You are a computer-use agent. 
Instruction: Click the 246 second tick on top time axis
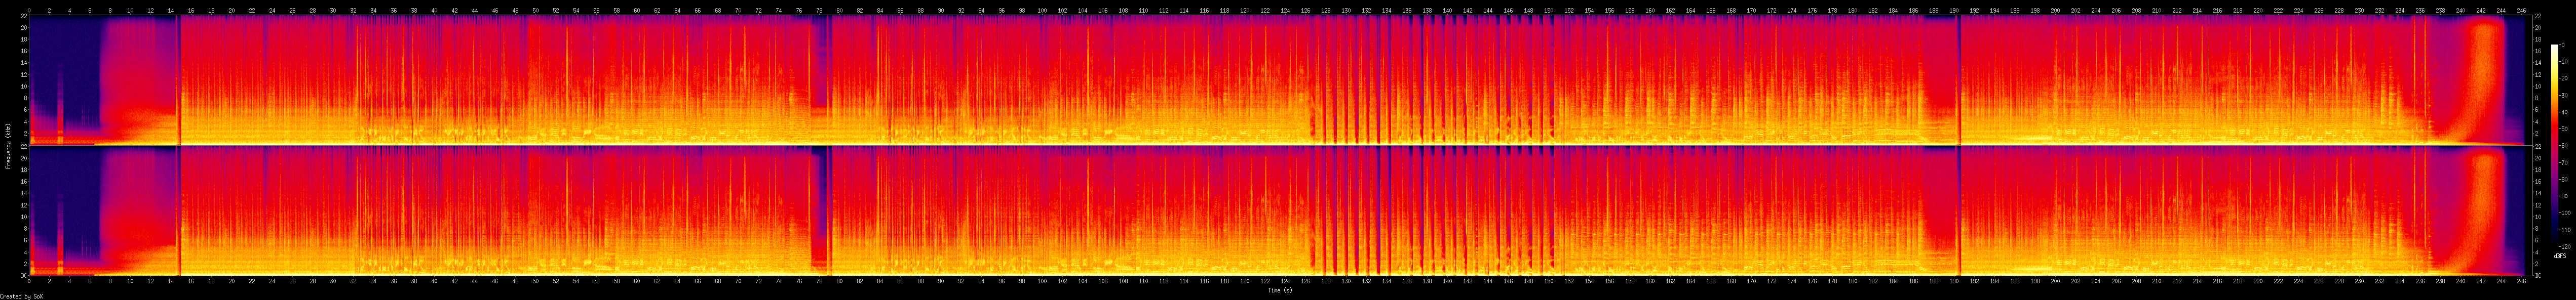pos(2520,10)
